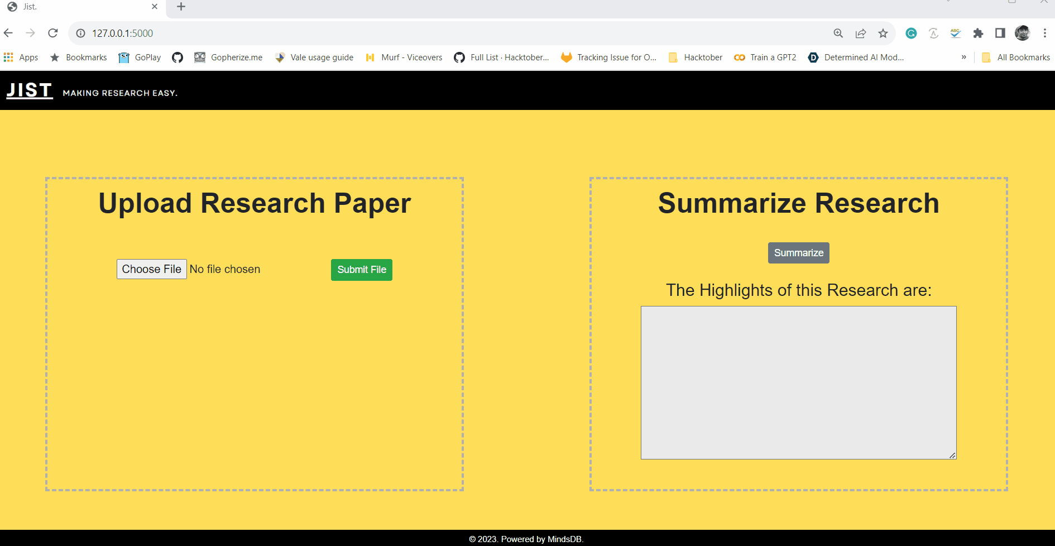Reload the page
Image resolution: width=1055 pixels, height=546 pixels.
coord(52,33)
